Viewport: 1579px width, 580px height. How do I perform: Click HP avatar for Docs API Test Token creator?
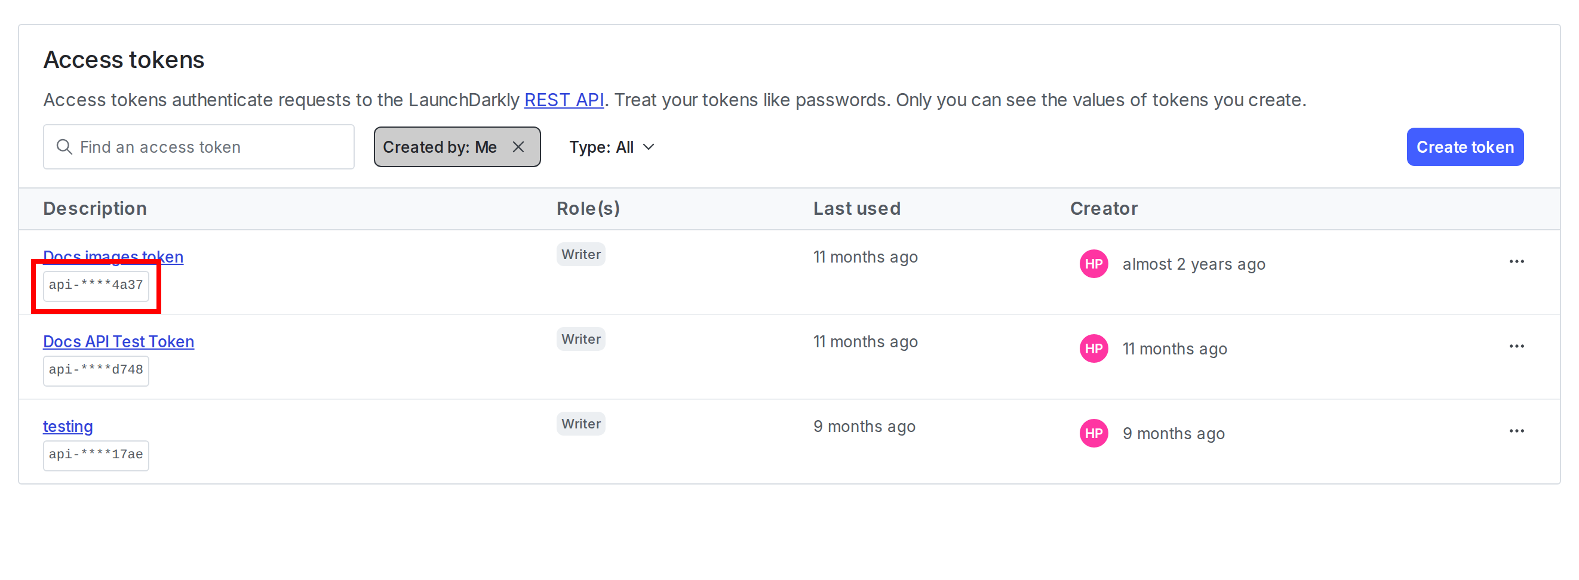click(1093, 348)
